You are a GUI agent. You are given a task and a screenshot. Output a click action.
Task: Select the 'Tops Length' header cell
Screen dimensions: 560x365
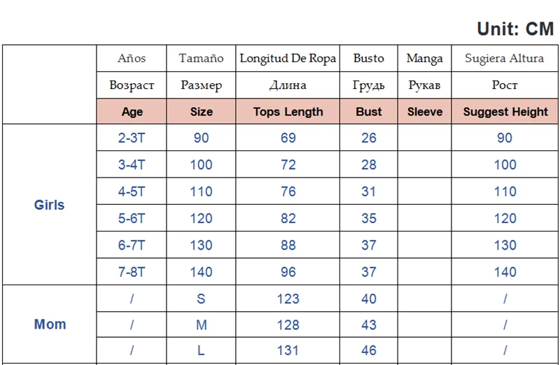pyautogui.click(x=288, y=112)
